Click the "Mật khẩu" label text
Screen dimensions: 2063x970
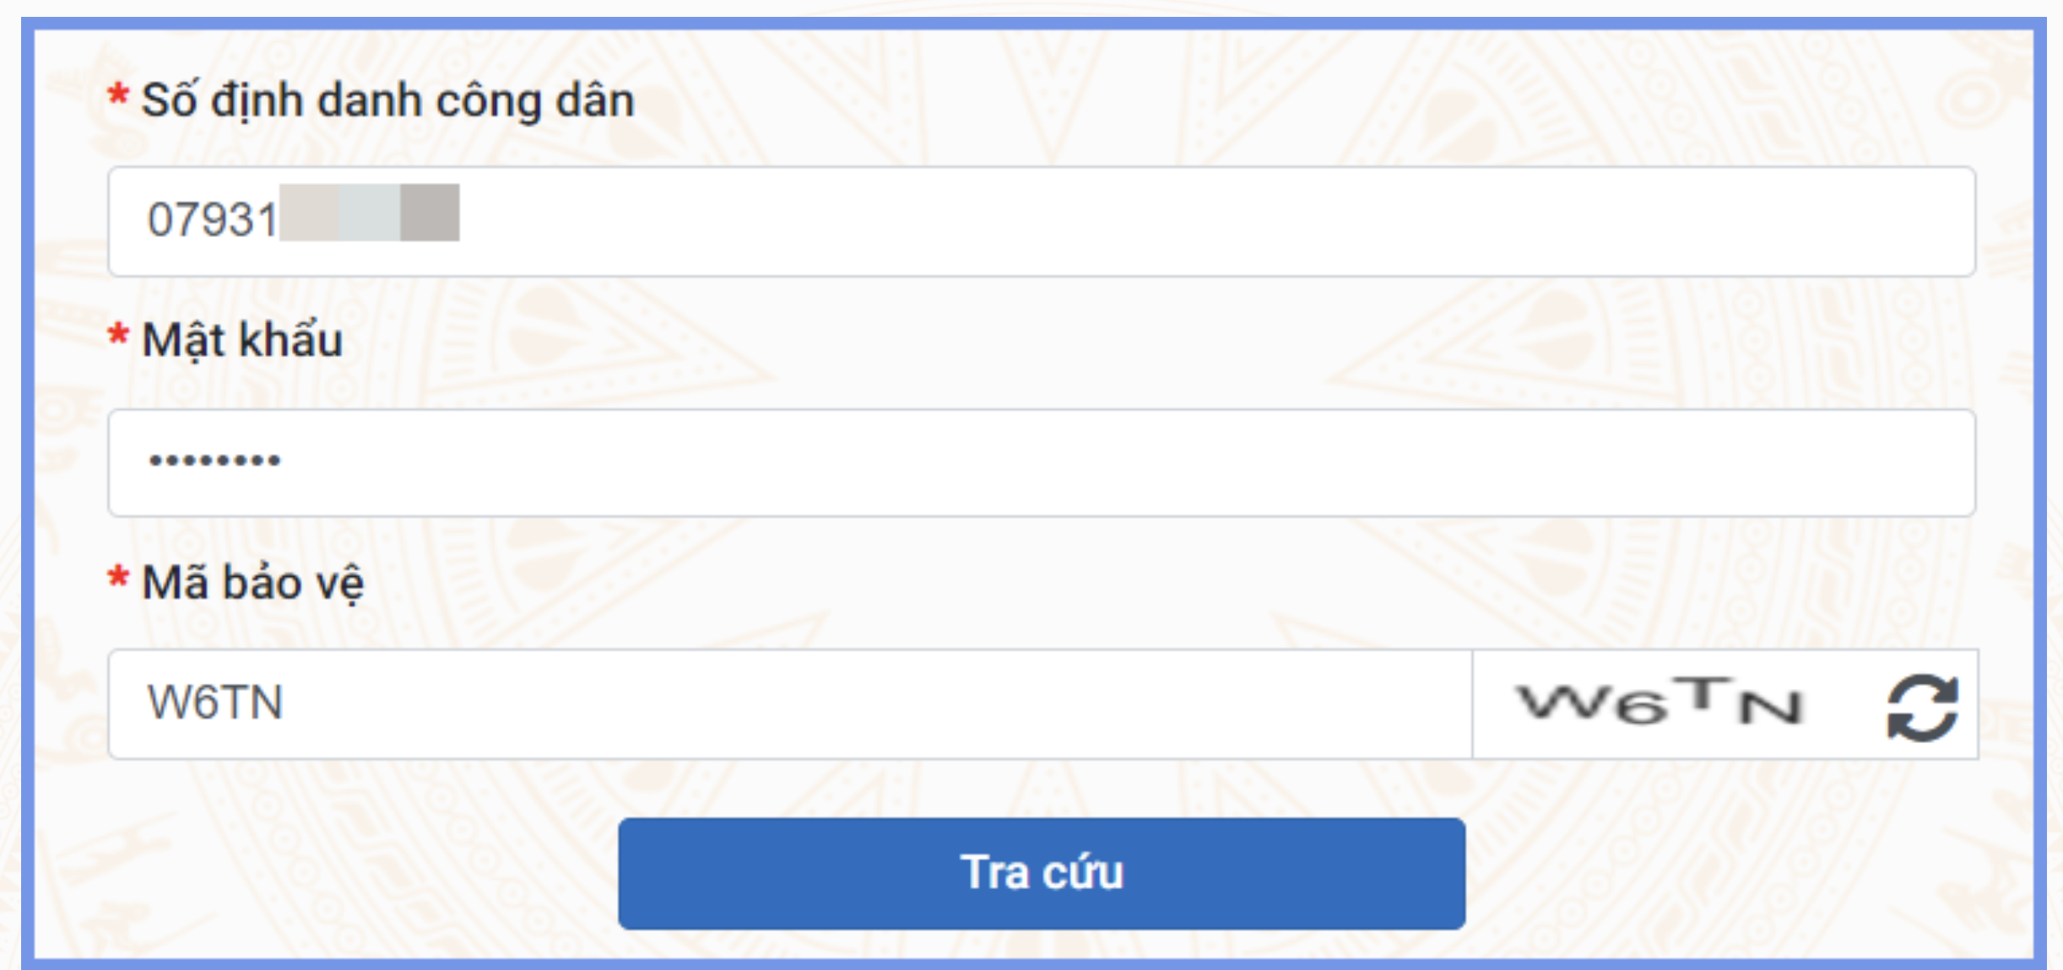pos(242,340)
